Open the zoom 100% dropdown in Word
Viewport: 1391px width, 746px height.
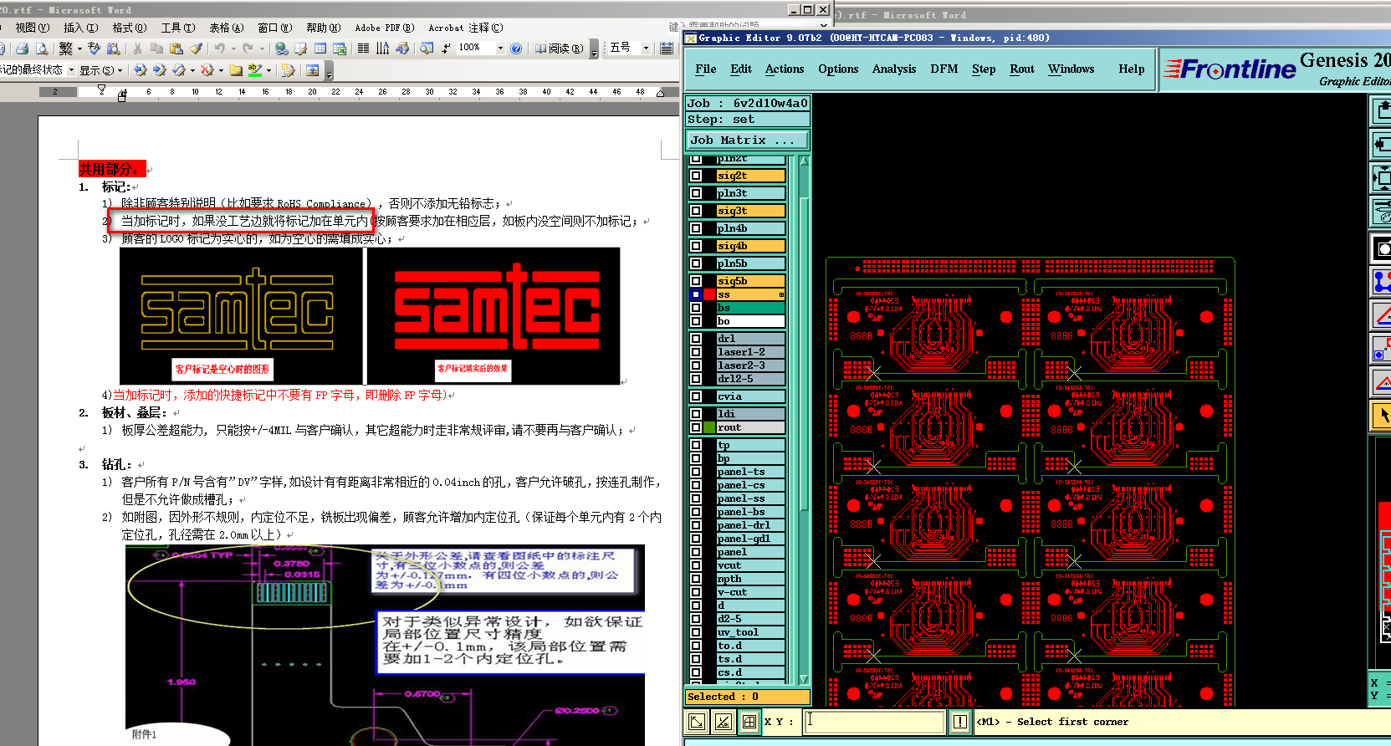[x=501, y=49]
